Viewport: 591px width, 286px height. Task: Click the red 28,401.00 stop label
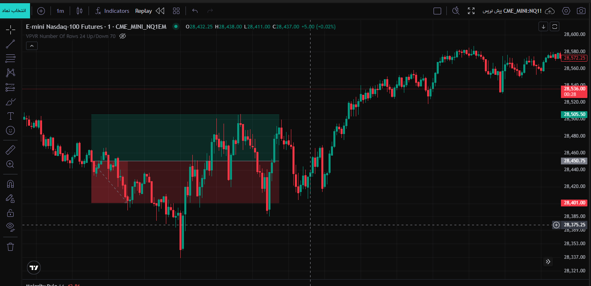[574, 203]
